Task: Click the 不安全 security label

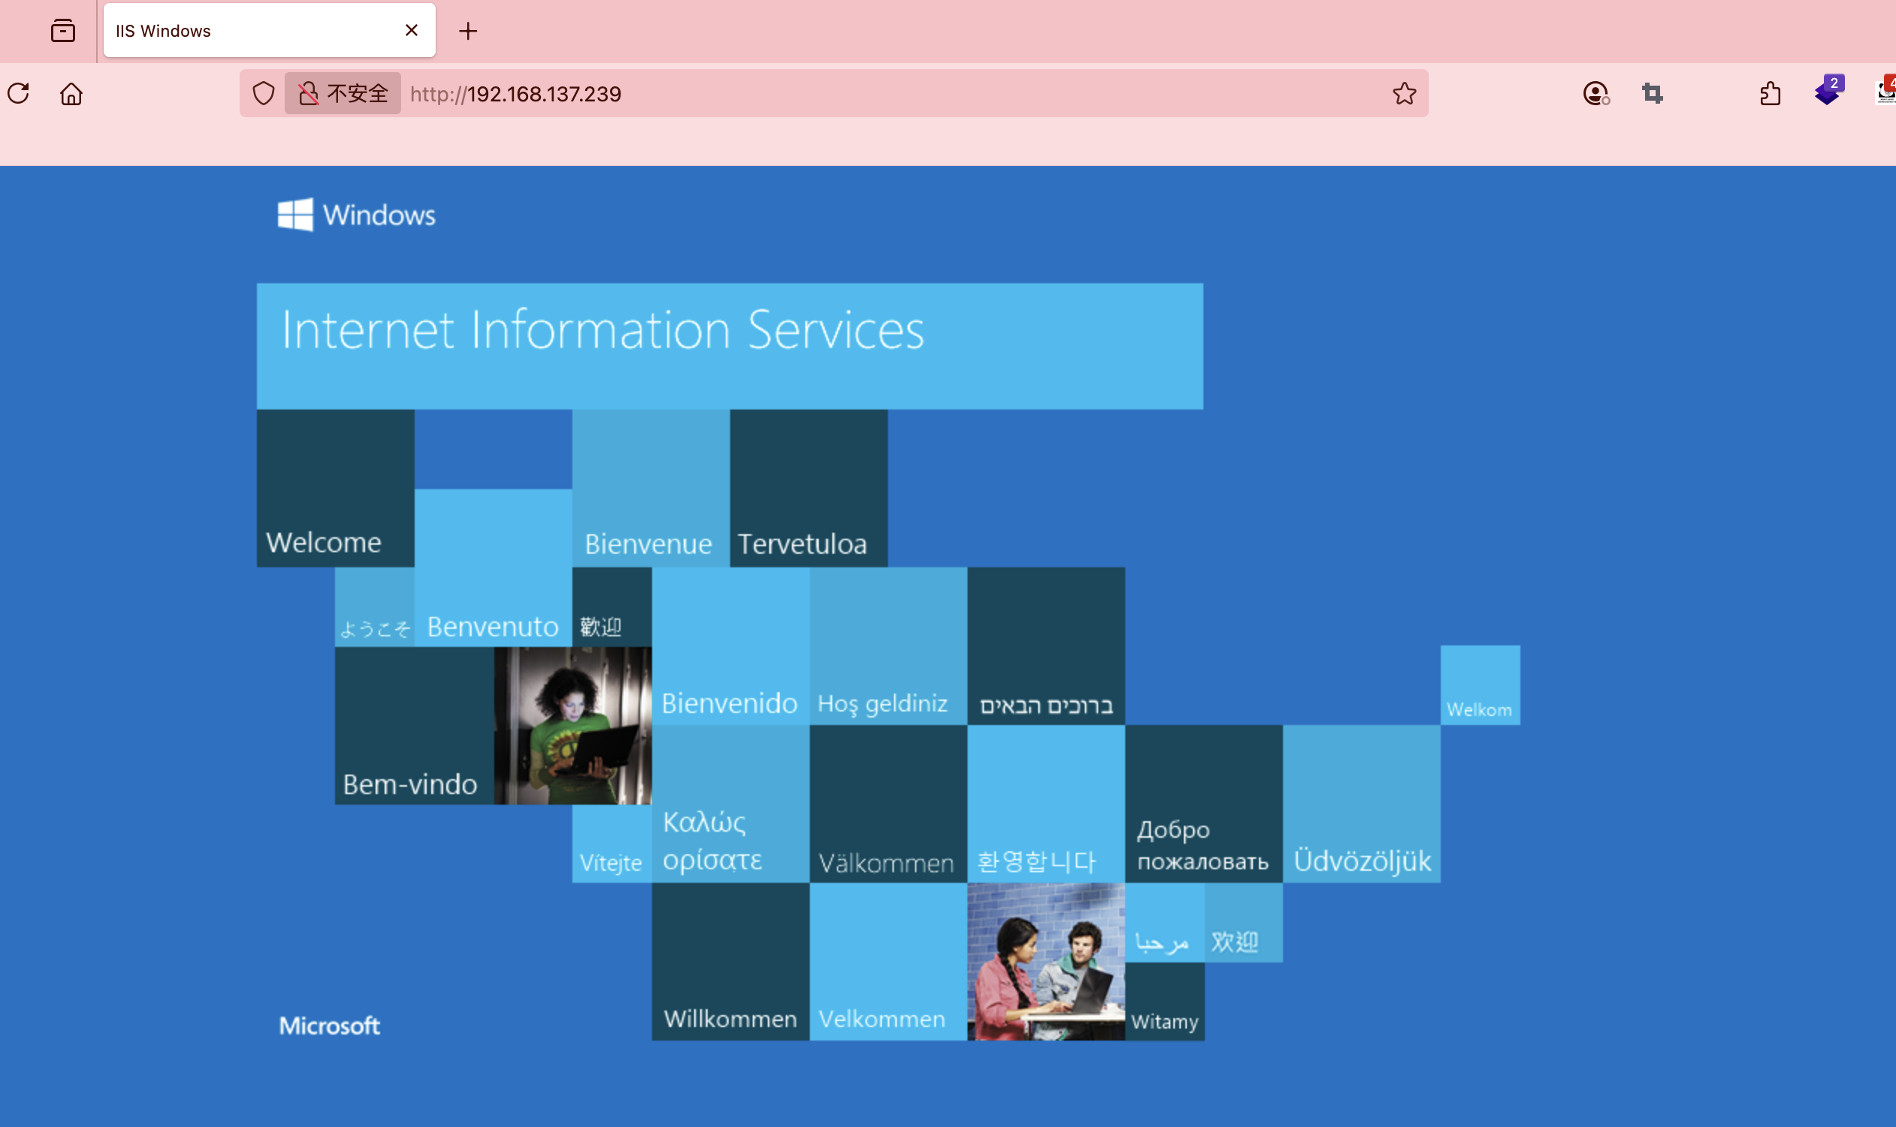Action: (357, 93)
